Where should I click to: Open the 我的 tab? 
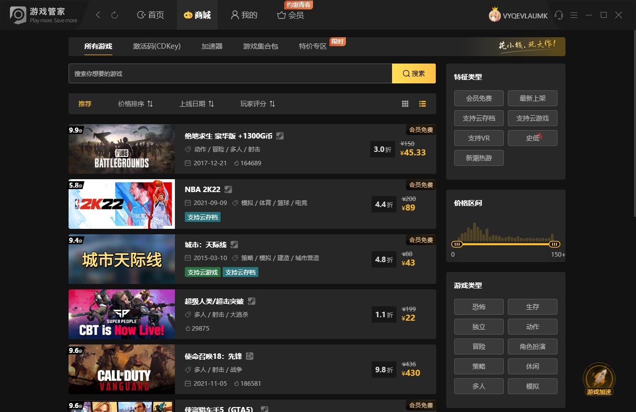(244, 15)
